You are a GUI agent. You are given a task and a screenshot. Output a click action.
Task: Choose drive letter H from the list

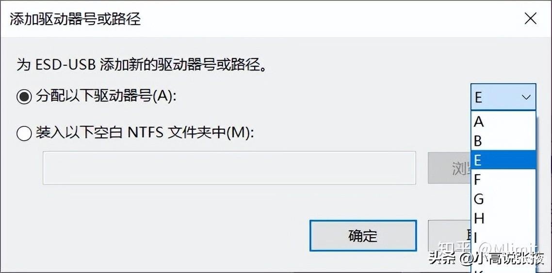(x=503, y=218)
